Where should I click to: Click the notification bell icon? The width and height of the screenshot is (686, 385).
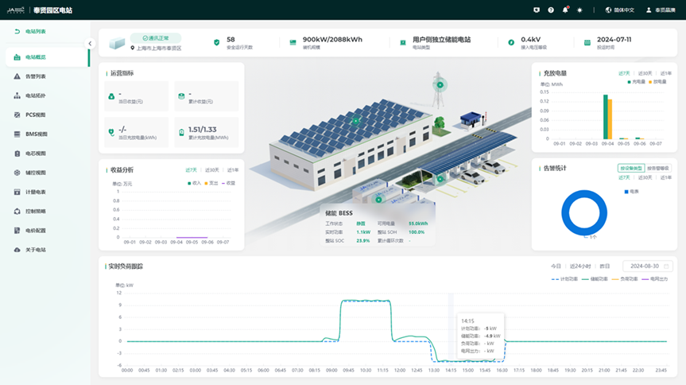565,10
